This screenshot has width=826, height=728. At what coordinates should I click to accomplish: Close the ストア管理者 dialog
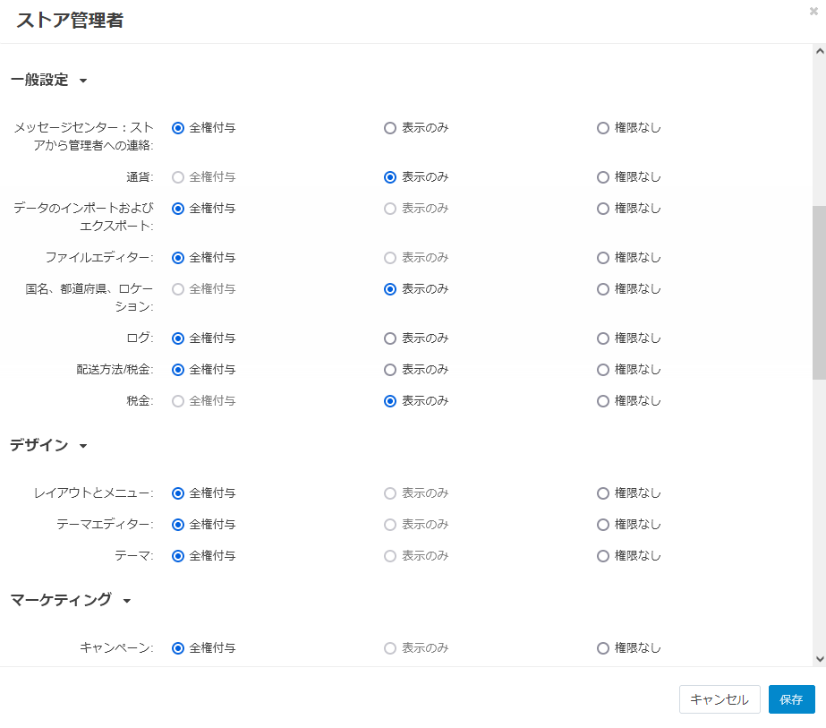(813, 11)
